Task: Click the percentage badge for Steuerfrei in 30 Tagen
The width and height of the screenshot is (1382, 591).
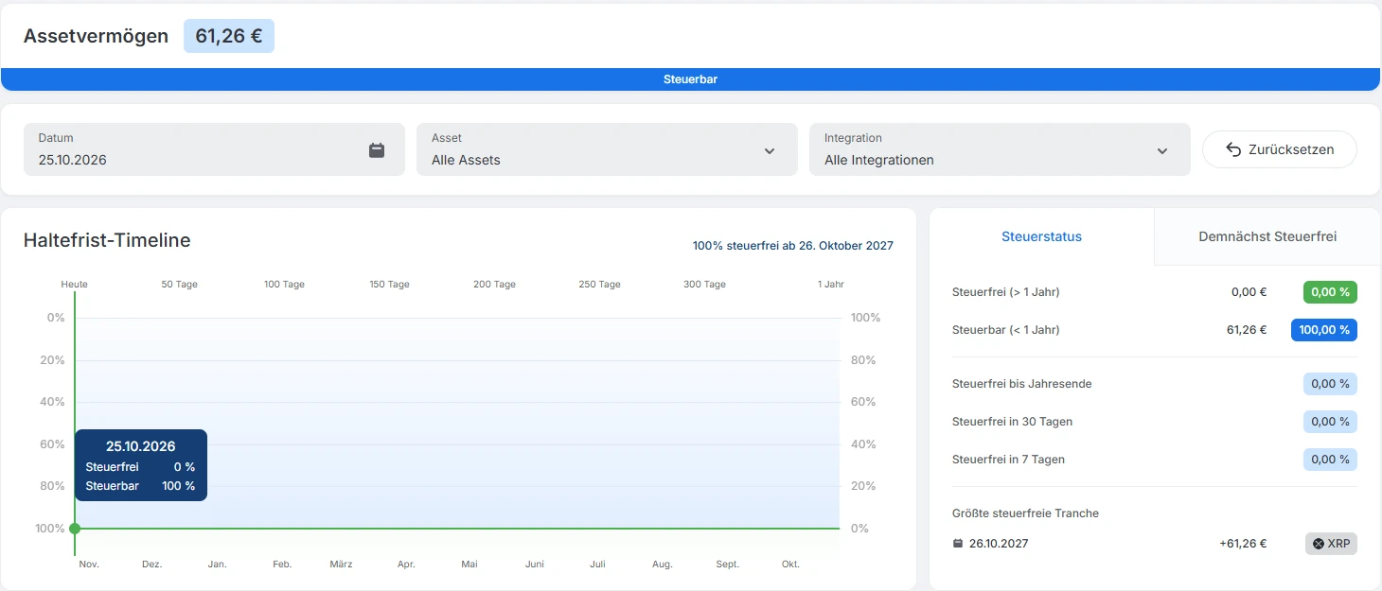Action: tap(1330, 422)
